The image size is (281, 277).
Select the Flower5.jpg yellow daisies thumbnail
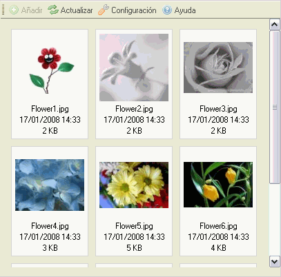(x=134, y=185)
